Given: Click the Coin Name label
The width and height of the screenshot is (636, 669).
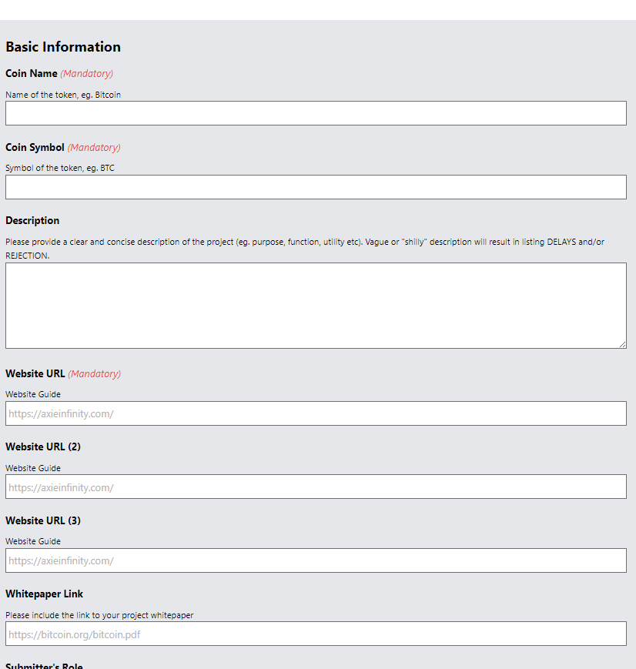Looking at the screenshot, I should (32, 74).
